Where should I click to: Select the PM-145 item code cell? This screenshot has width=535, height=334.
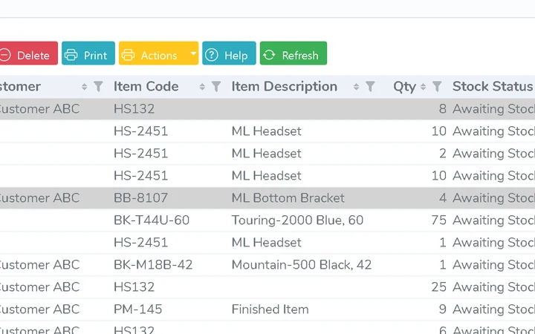pyautogui.click(x=138, y=310)
